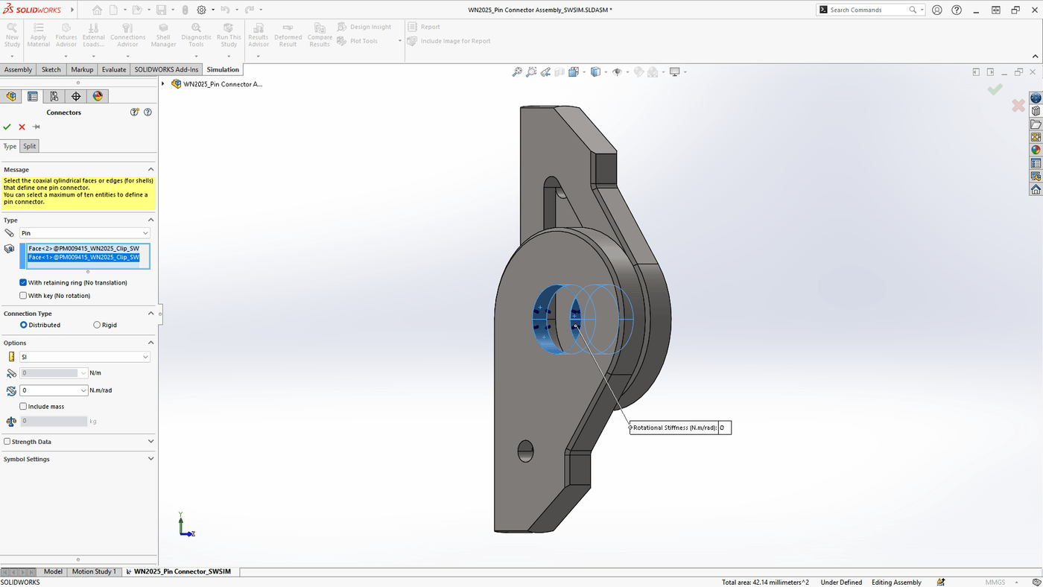Image resolution: width=1043 pixels, height=587 pixels.
Task: Launch the Shell Manager tool
Action: coord(162,34)
